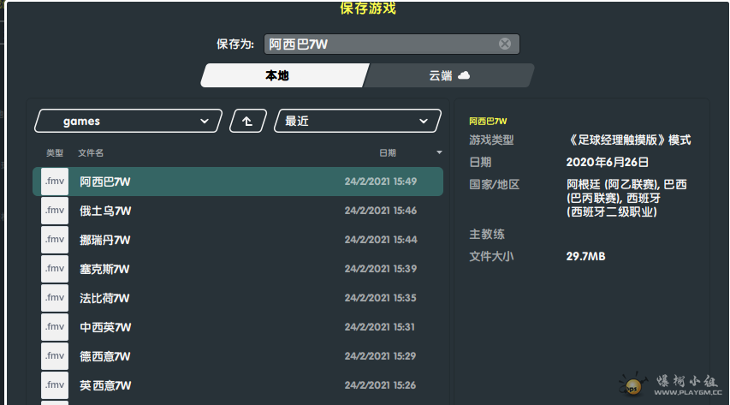Click the 保存为 filename input field
The width and height of the screenshot is (730, 405).
pos(392,44)
